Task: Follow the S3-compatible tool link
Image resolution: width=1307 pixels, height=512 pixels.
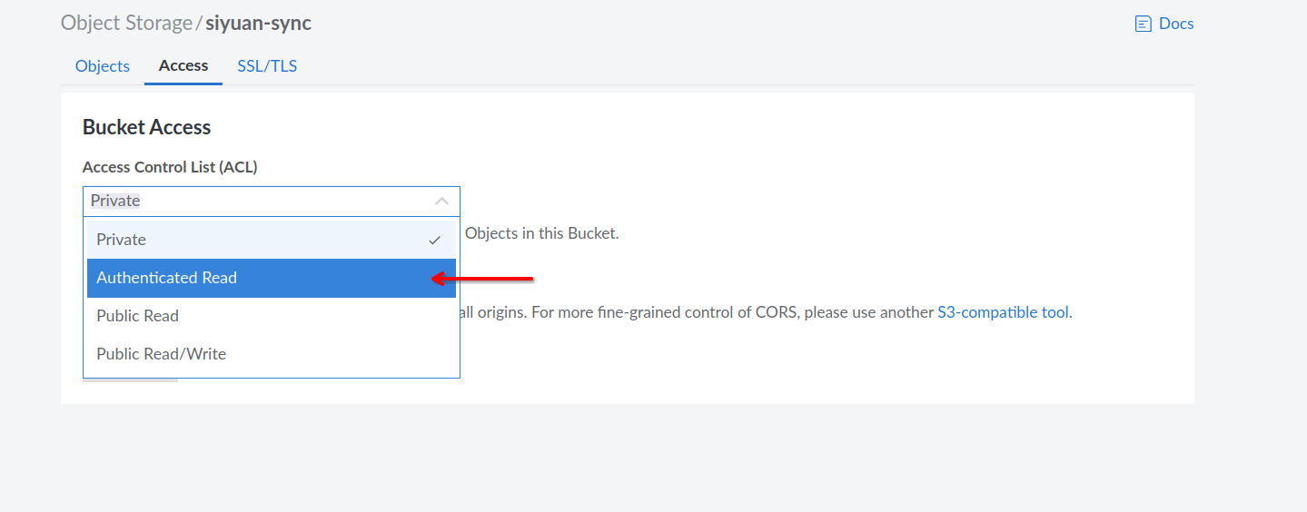Action: (x=1003, y=312)
